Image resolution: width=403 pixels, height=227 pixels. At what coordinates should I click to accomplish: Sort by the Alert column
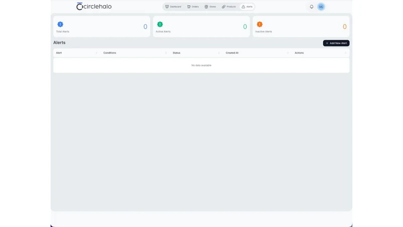(97, 53)
